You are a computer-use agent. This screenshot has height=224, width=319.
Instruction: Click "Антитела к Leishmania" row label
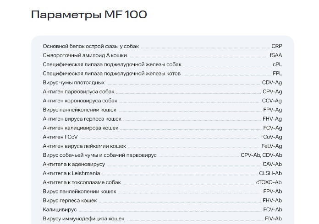point(71,173)
